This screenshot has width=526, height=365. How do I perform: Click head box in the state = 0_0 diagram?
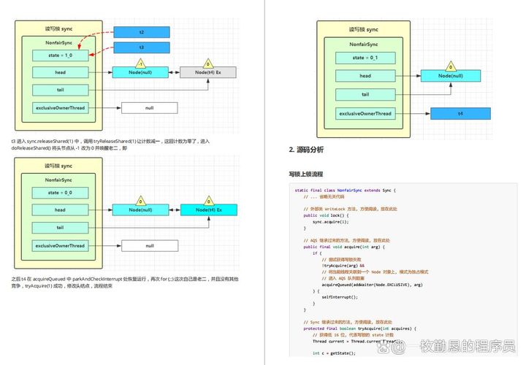60,210
